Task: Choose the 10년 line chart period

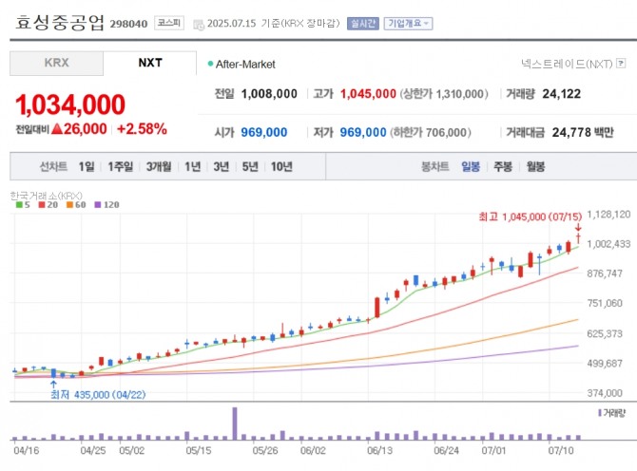Action: click(x=281, y=166)
